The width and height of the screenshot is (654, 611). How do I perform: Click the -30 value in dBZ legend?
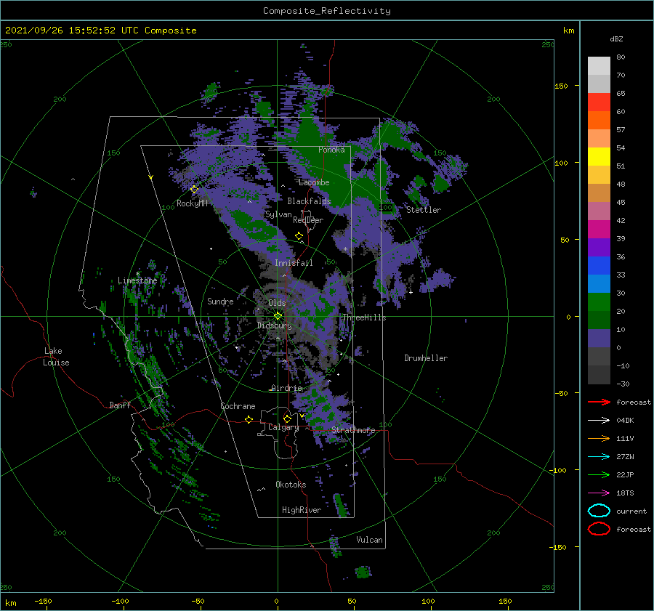[x=623, y=384]
